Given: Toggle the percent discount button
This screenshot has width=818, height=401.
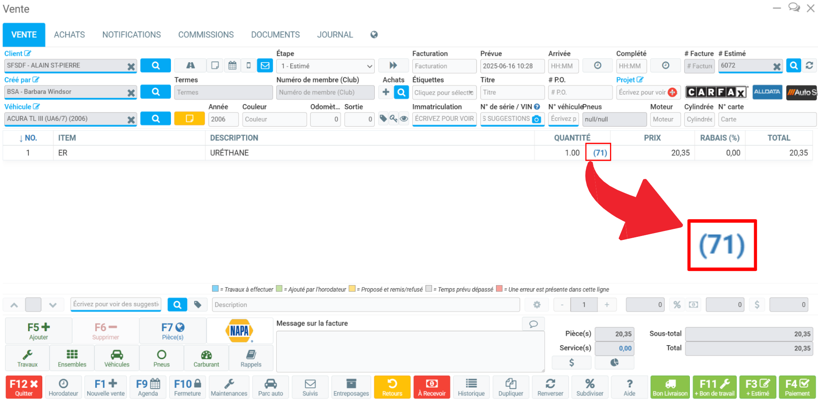Looking at the screenshot, I should (677, 305).
